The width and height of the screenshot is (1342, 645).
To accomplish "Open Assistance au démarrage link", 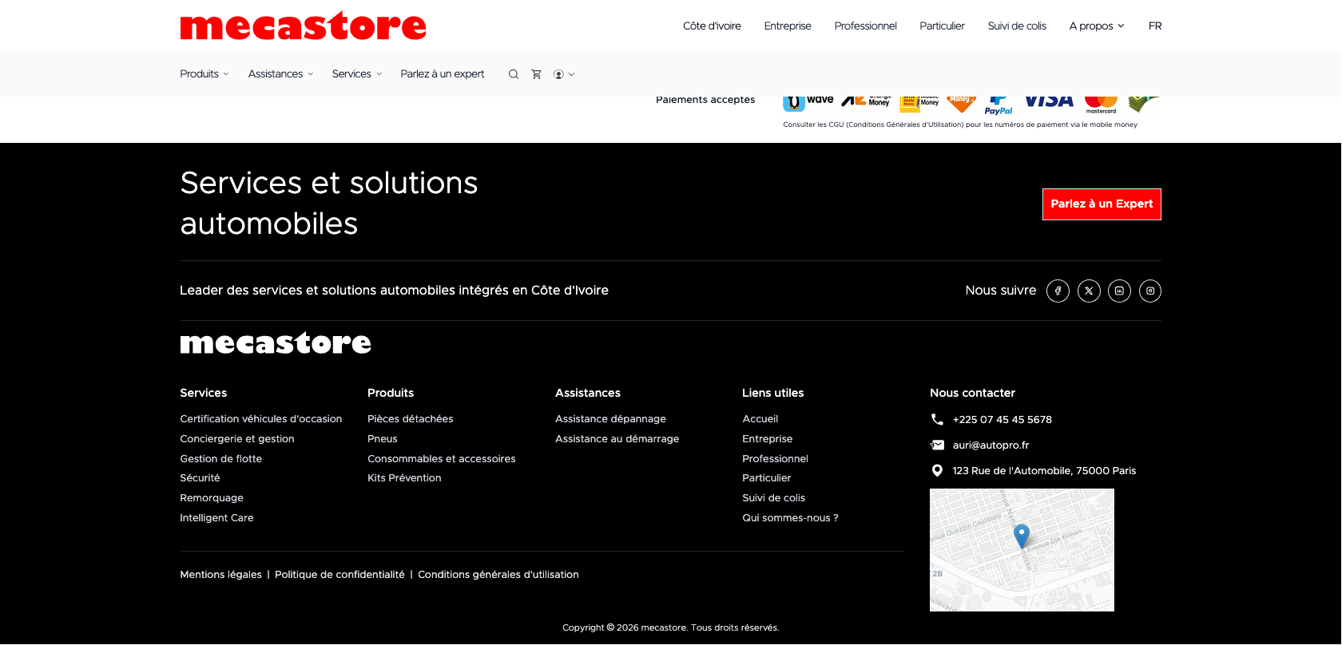I will [x=617, y=439].
